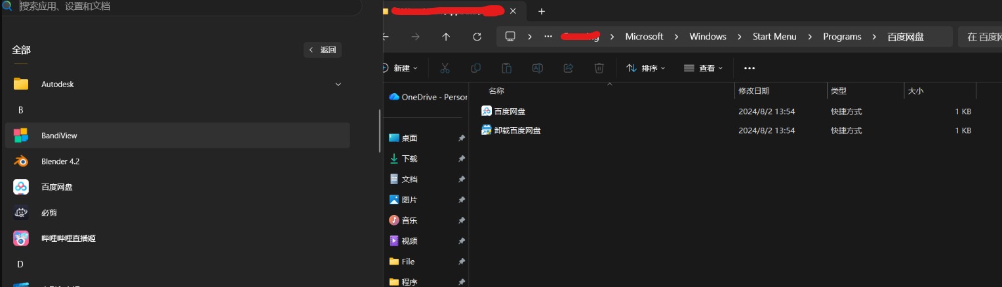Viewport: 1002px width, 287px height.
Task: Navigate to Start Menu breadcrumb
Action: 774,37
